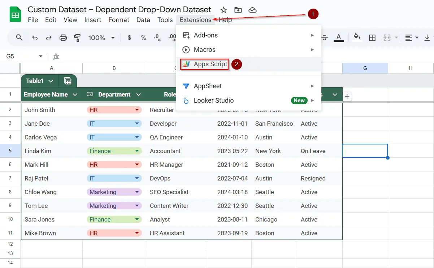Open Linda Kim's Finance department dropdown
This screenshot has width=434, height=268.
[x=137, y=151]
